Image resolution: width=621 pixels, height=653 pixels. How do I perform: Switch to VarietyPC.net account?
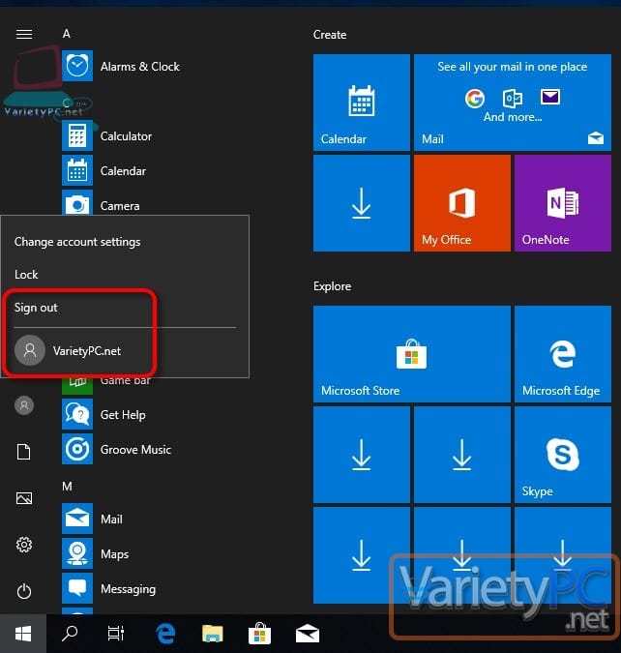click(x=68, y=350)
